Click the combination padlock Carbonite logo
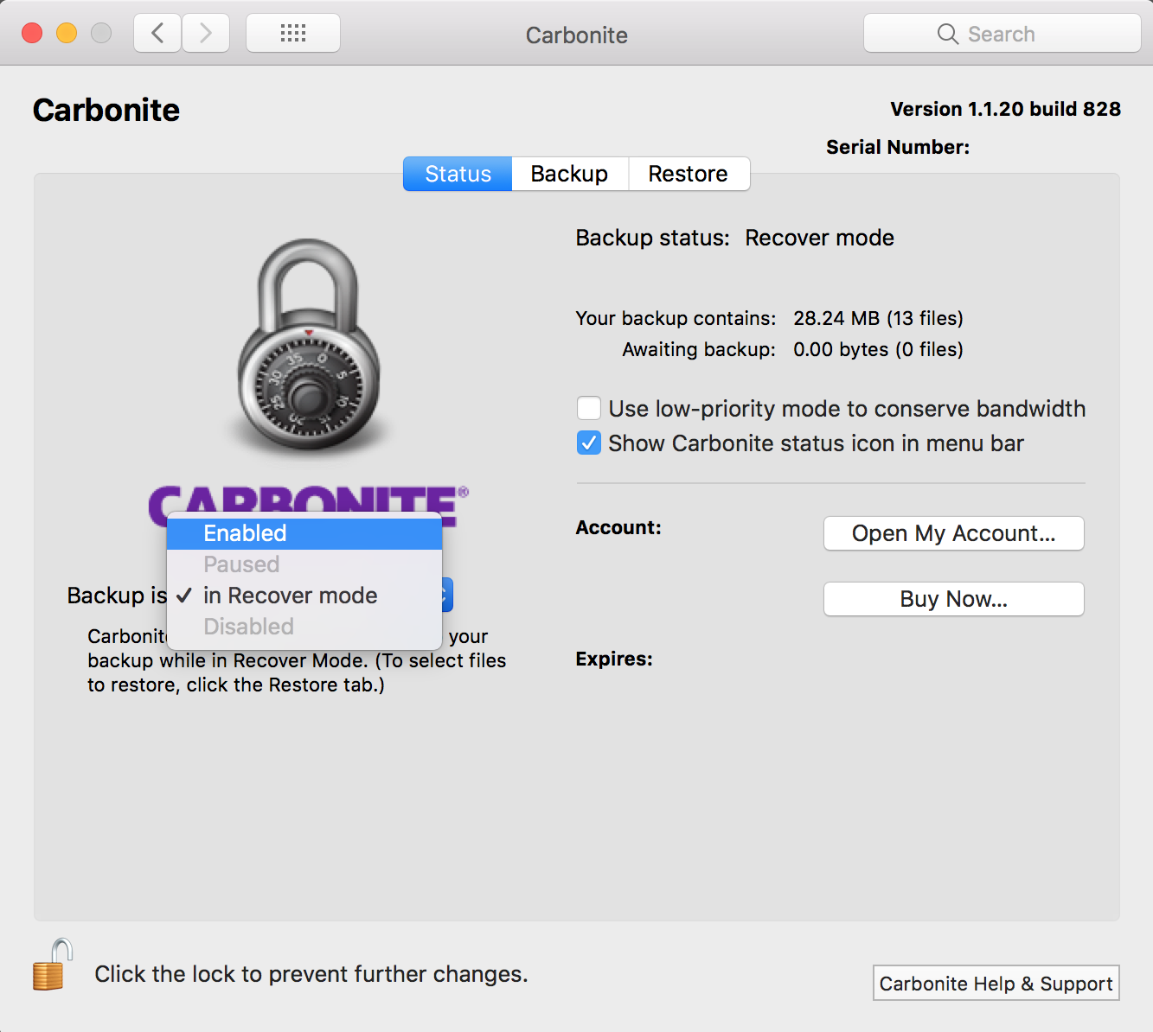The image size is (1153, 1032). click(x=308, y=346)
